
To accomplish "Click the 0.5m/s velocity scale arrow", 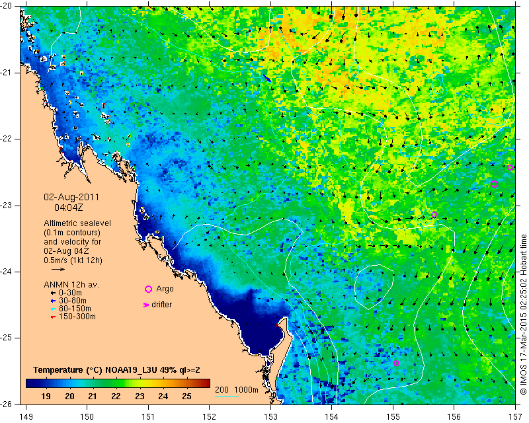I will [x=58, y=269].
